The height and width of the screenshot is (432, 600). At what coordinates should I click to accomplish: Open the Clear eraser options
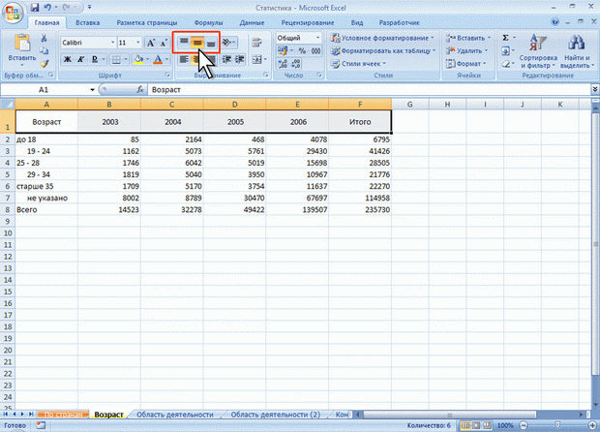508,64
